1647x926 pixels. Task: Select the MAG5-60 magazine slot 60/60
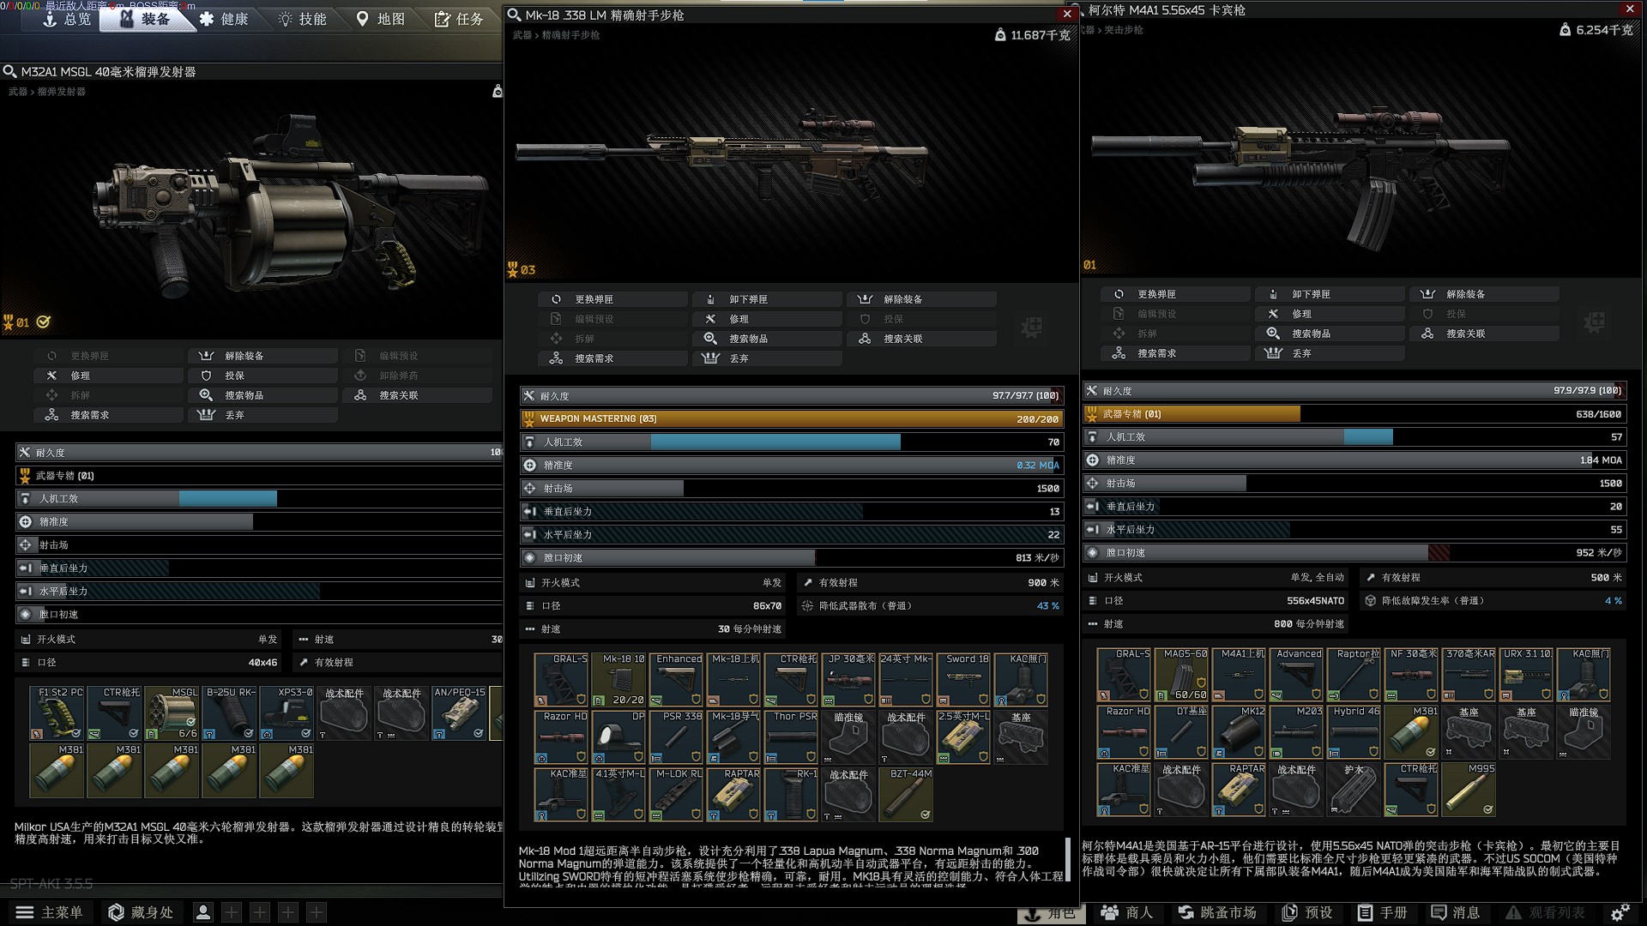click(1181, 674)
